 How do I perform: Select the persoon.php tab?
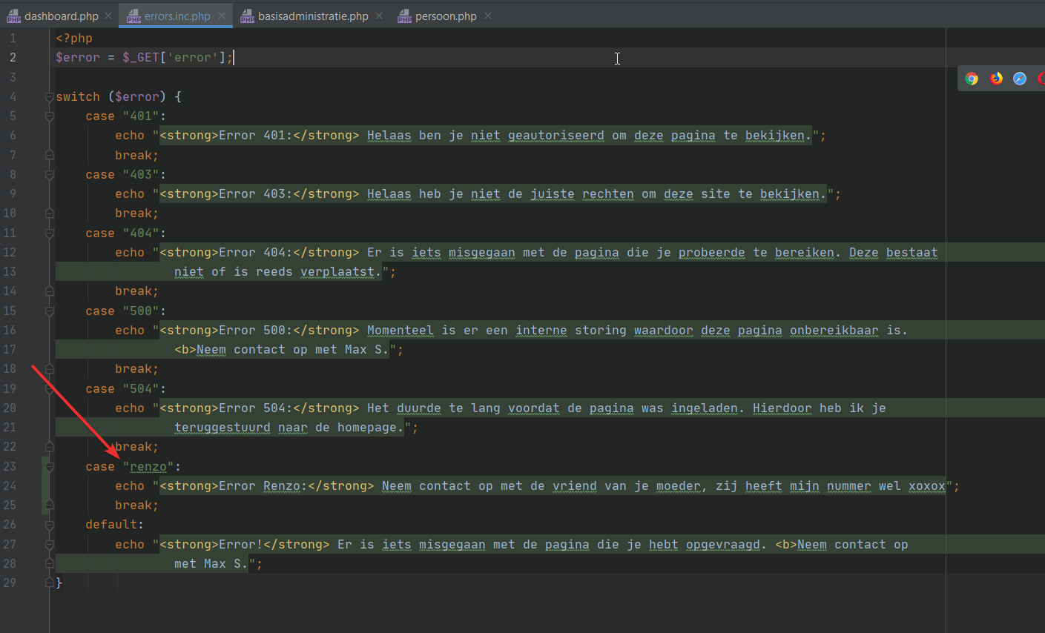(446, 16)
